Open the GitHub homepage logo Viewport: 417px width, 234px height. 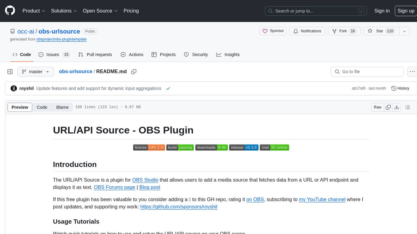tap(10, 11)
